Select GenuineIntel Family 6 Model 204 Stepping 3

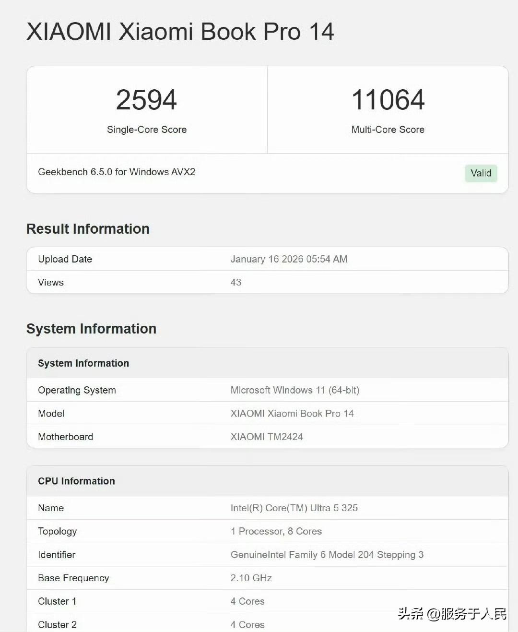pyautogui.click(x=327, y=555)
